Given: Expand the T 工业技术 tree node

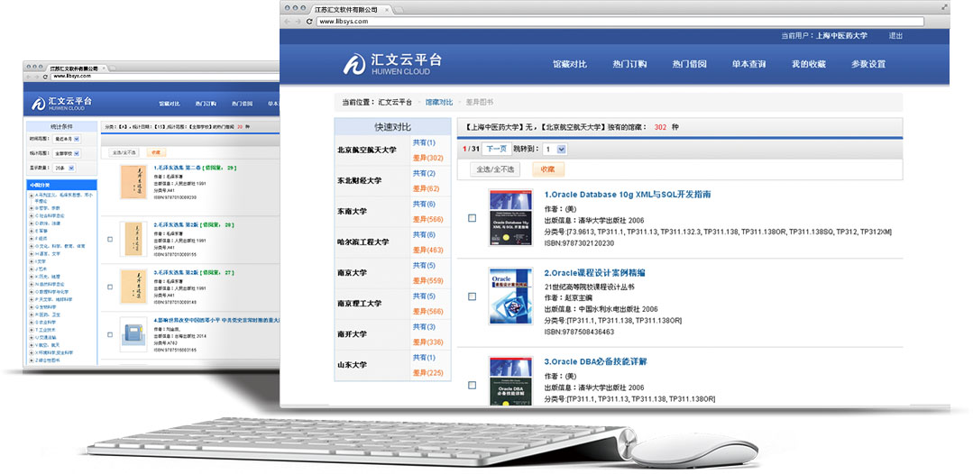Looking at the screenshot, I should (31, 330).
